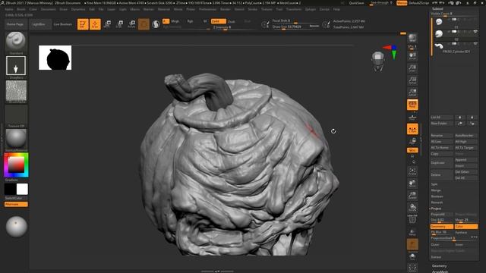Image resolution: width=486 pixels, height=273 pixels.
Task: Collapse the Project section
Action: pos(436,209)
